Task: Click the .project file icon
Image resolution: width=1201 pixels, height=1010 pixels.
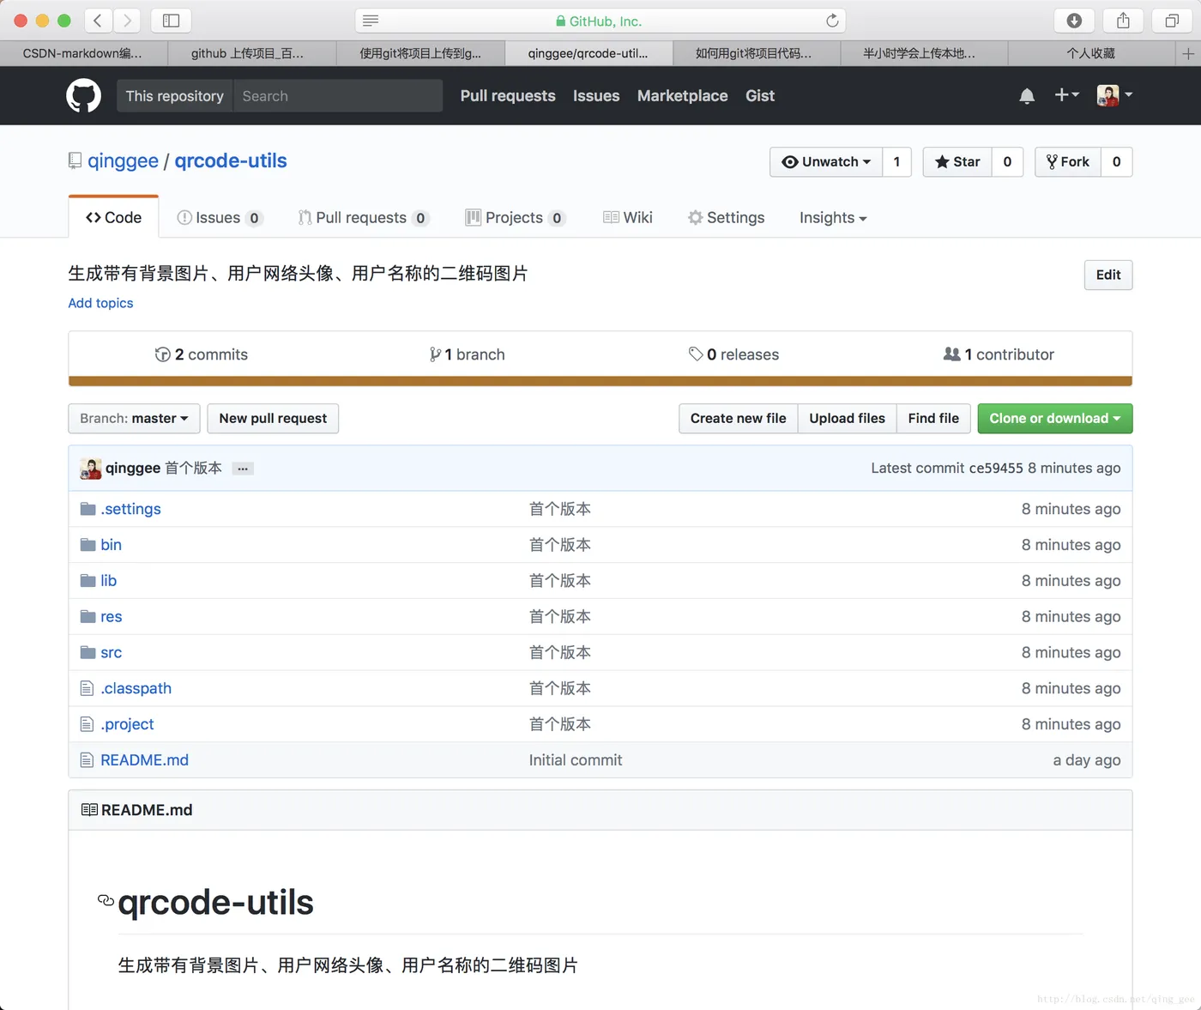Action: [x=87, y=724]
